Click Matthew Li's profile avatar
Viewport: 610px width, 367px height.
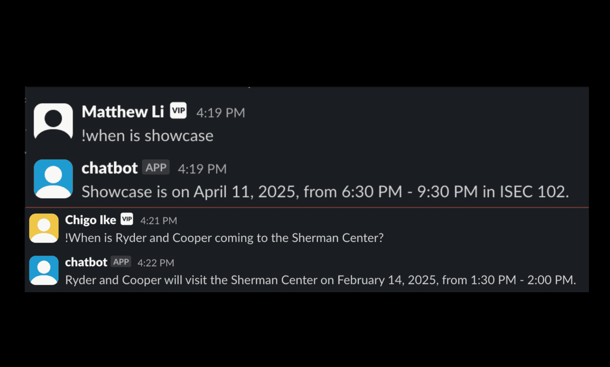pos(53,122)
